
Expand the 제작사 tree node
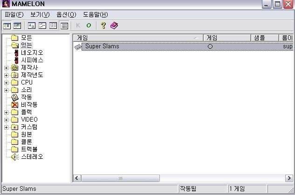click(x=6, y=68)
